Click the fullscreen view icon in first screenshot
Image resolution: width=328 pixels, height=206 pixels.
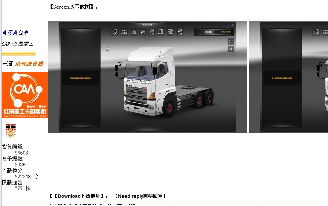(231, 41)
